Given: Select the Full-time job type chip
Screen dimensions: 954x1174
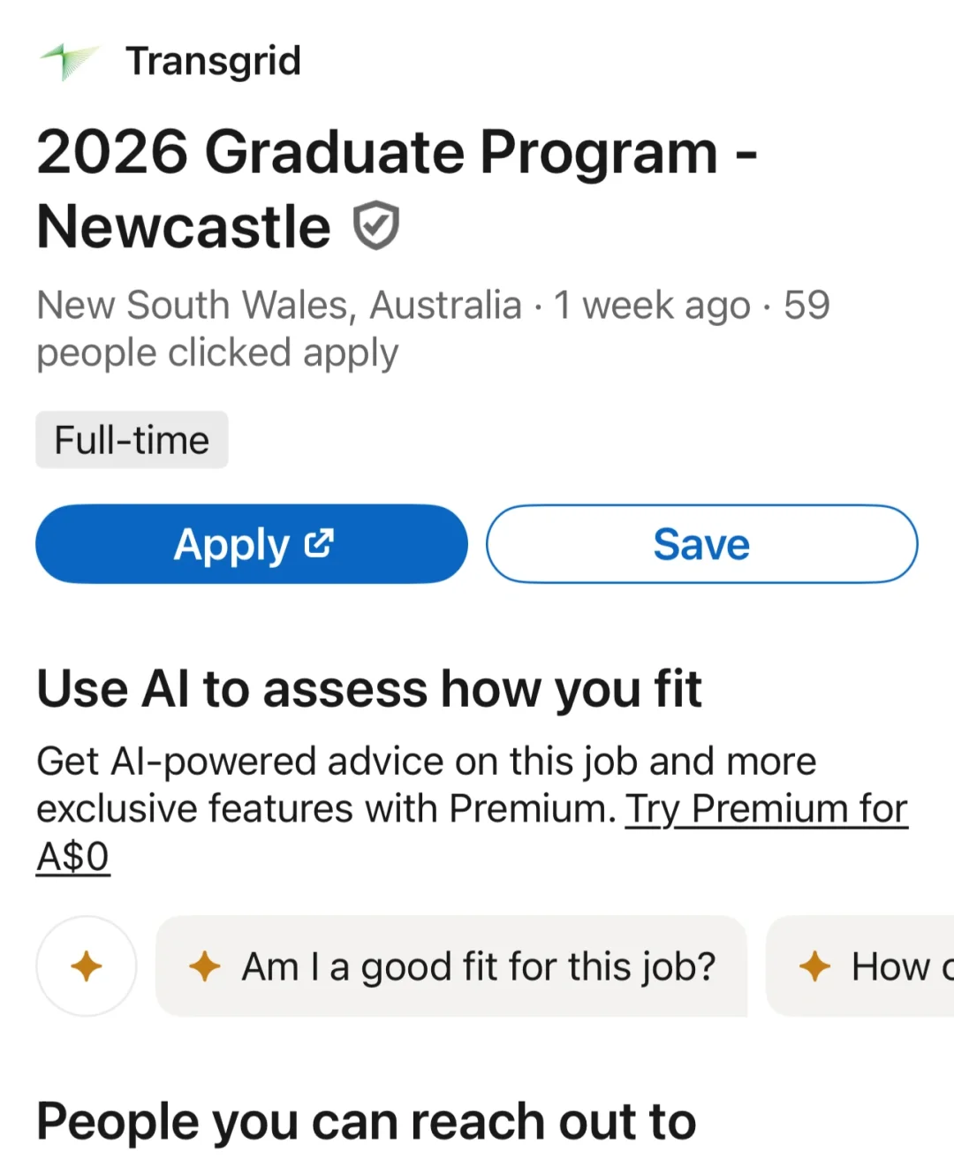Looking at the screenshot, I should (132, 440).
